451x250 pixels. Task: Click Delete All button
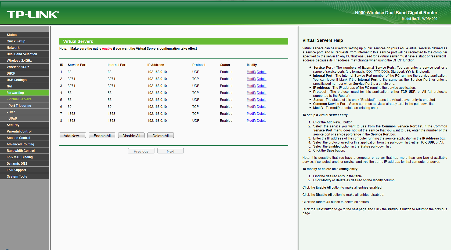click(161, 135)
